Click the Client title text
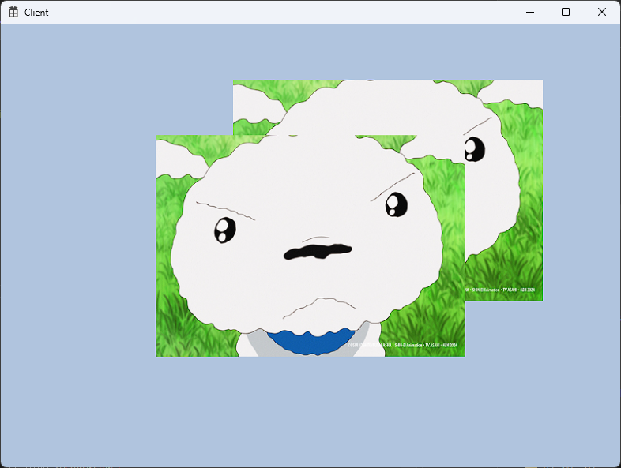This screenshot has width=621, height=468. coord(36,13)
